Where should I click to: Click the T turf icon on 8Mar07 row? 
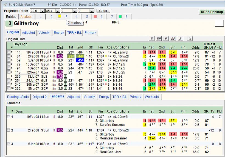click(65, 88)
